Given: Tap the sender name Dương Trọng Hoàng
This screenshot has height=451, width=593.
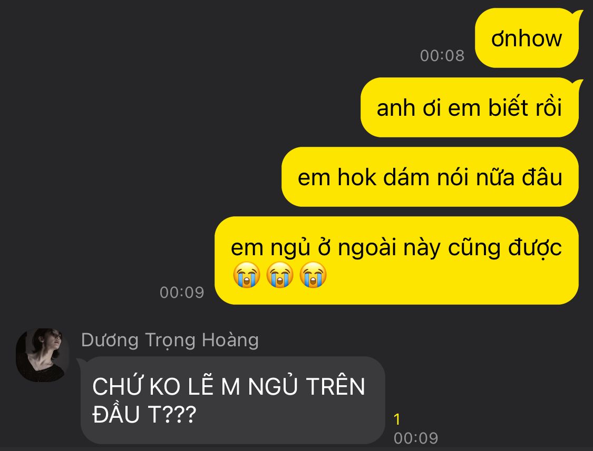Looking at the screenshot, I should [170, 340].
